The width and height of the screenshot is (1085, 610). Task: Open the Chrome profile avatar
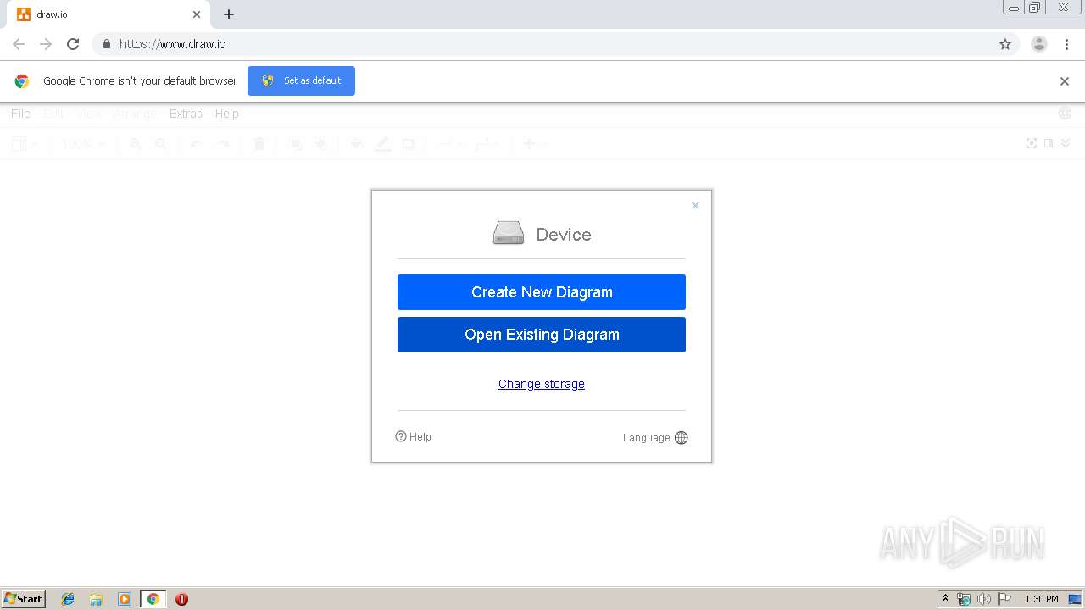[1039, 44]
